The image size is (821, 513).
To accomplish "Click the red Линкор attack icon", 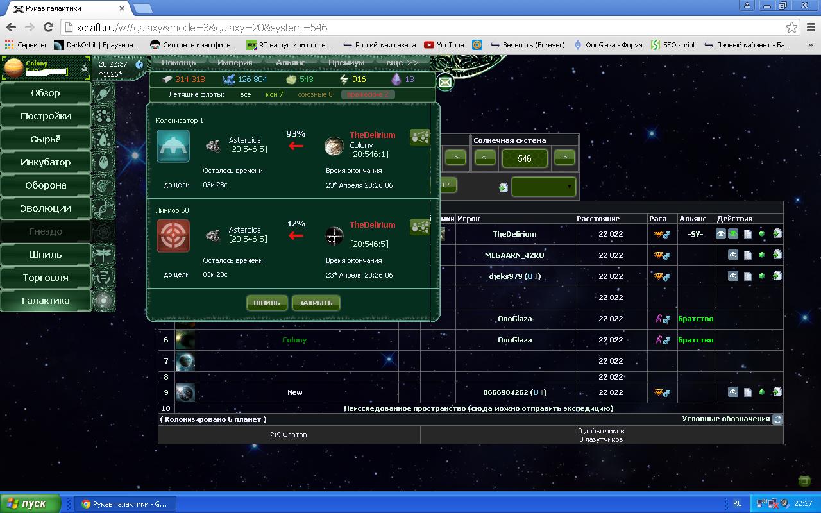I will click(173, 236).
